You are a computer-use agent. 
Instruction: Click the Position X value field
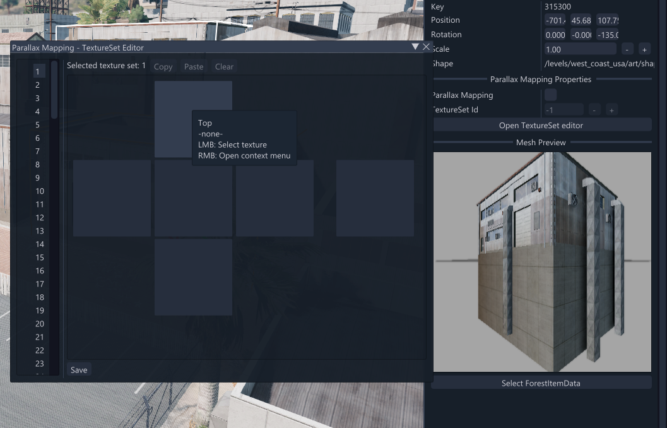[x=555, y=20]
